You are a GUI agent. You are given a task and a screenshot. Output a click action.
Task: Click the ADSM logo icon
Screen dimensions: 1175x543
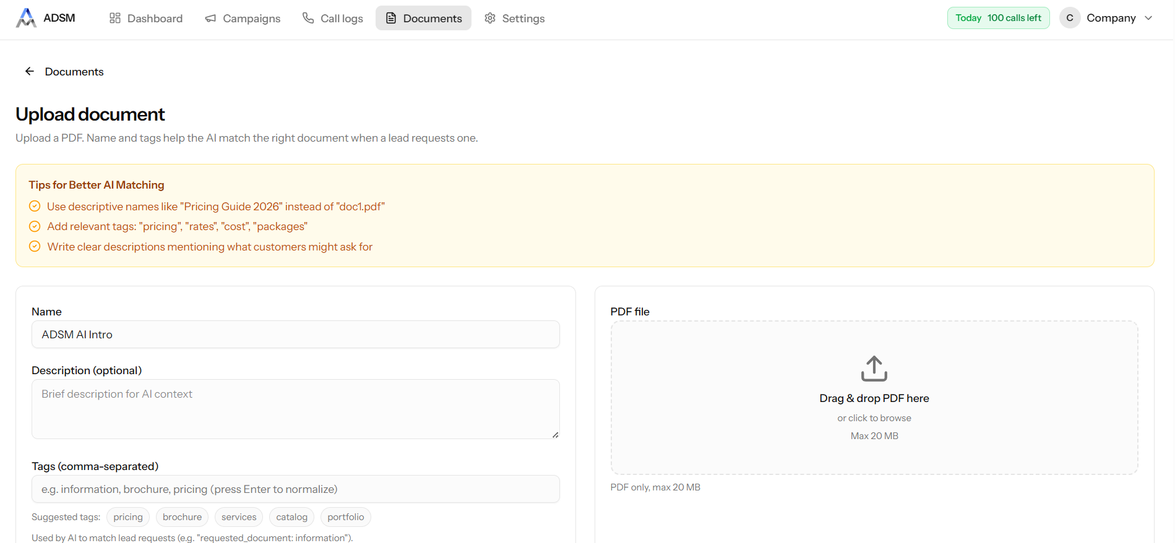(x=25, y=18)
